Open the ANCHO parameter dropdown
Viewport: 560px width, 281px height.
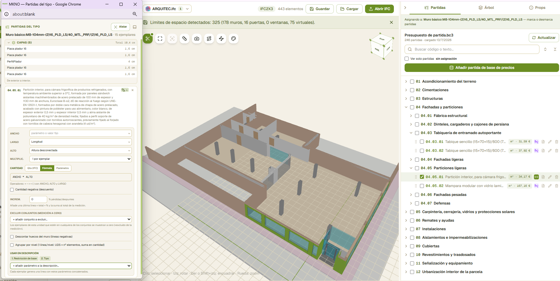click(x=81, y=133)
